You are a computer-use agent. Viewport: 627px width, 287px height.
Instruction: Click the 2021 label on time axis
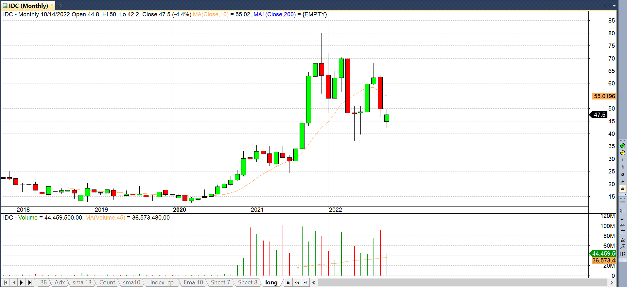[257, 210]
